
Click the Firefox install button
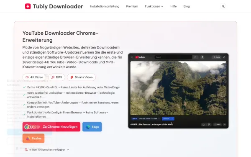pos(33,138)
